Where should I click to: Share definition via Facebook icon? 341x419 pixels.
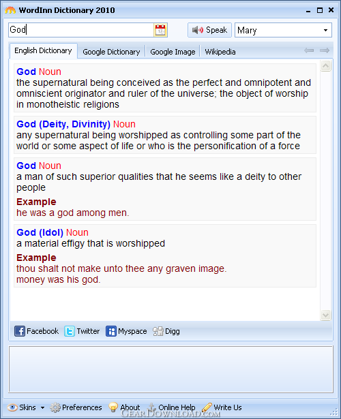(20, 331)
